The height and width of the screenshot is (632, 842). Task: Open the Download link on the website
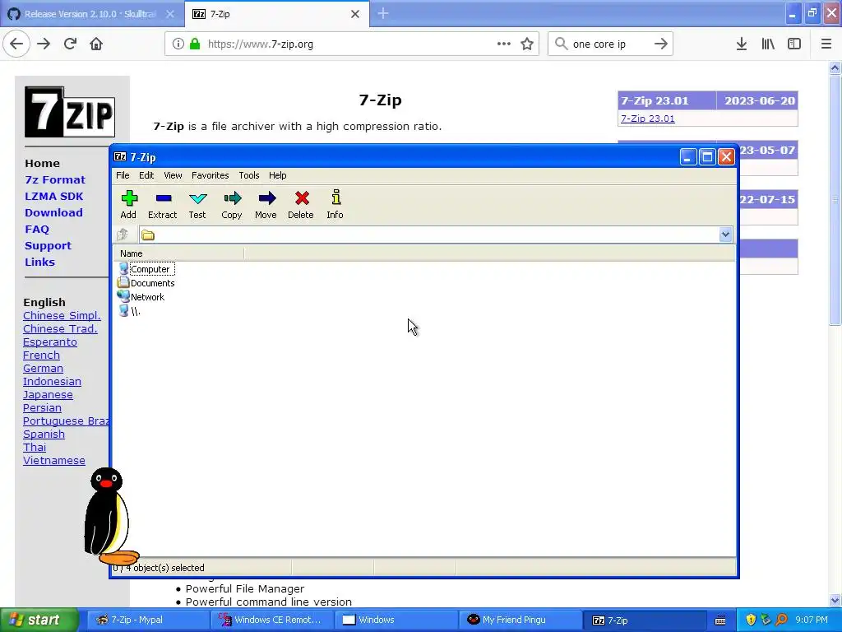(x=53, y=212)
